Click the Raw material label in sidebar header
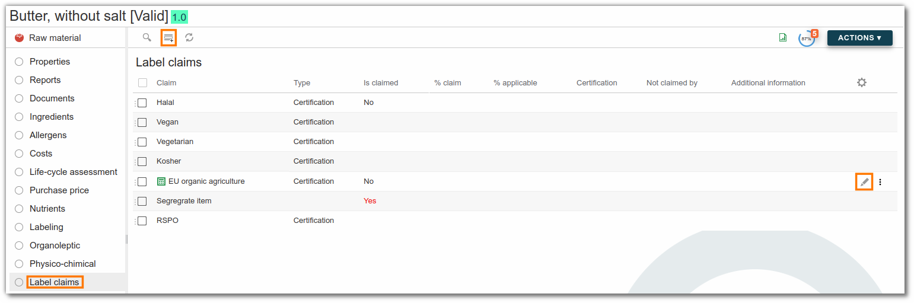Viewport: 914px width, 303px height. pos(55,38)
